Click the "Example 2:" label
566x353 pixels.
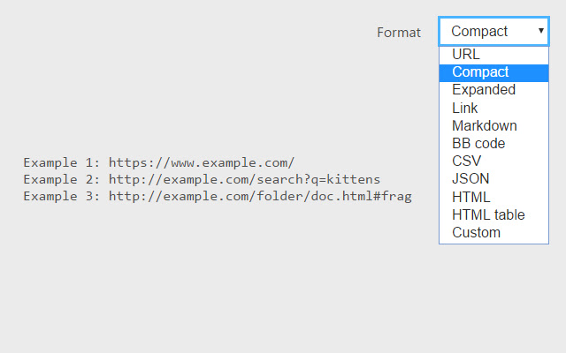tap(62, 179)
